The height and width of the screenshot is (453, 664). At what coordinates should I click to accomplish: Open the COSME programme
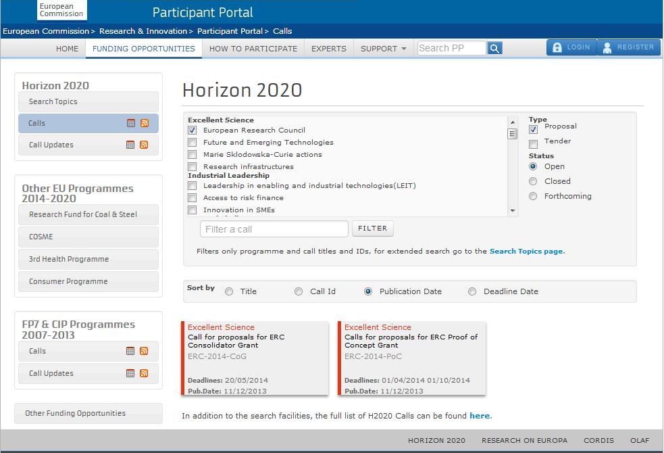88,237
